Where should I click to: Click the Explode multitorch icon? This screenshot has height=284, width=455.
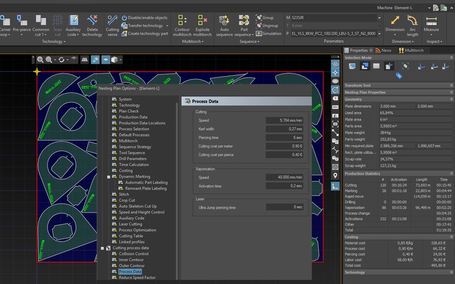[x=202, y=20]
